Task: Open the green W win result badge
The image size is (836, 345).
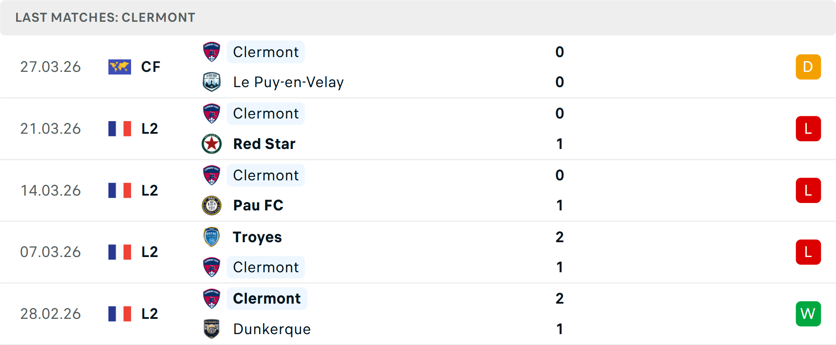Action: [808, 314]
